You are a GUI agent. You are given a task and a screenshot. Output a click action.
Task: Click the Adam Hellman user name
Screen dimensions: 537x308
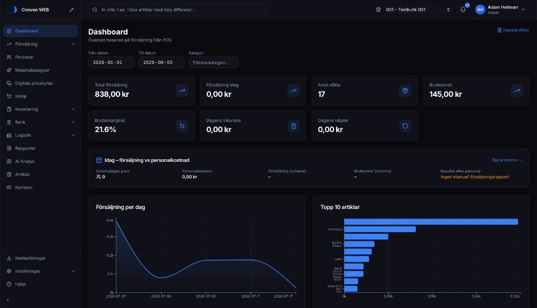click(502, 7)
